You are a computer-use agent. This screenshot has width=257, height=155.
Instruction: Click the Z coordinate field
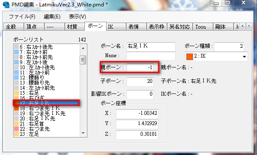(x=137, y=135)
